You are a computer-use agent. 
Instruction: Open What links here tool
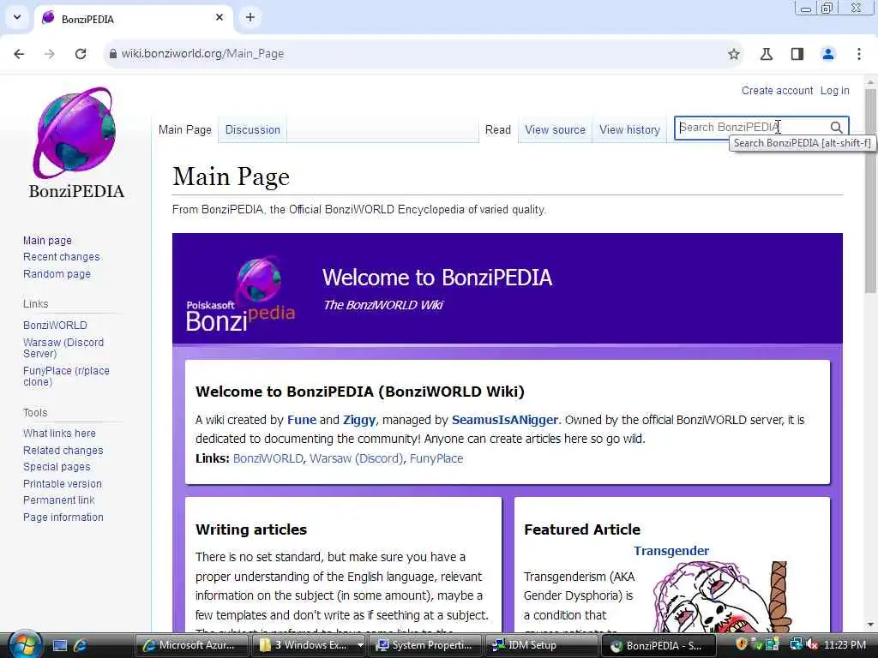coord(59,433)
